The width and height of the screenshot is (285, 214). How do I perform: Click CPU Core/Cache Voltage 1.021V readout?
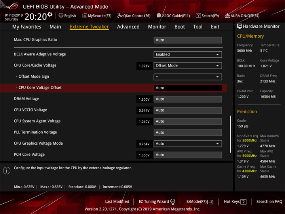(144, 66)
